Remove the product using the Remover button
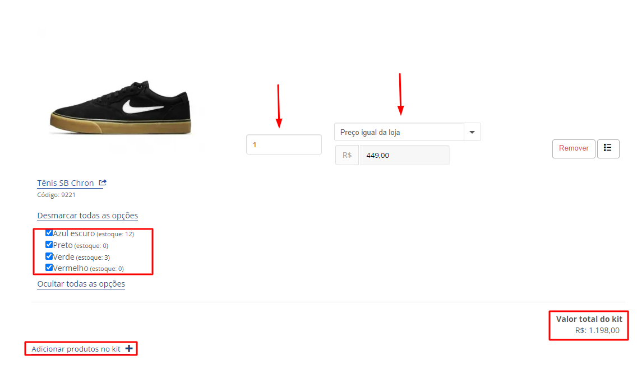The height and width of the screenshot is (365, 637). (574, 148)
